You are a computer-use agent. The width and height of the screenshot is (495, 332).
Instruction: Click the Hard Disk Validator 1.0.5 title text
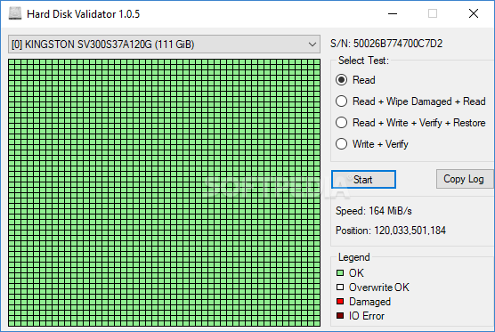pyautogui.click(x=84, y=14)
